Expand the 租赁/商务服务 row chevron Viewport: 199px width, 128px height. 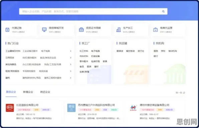click(x=71, y=71)
